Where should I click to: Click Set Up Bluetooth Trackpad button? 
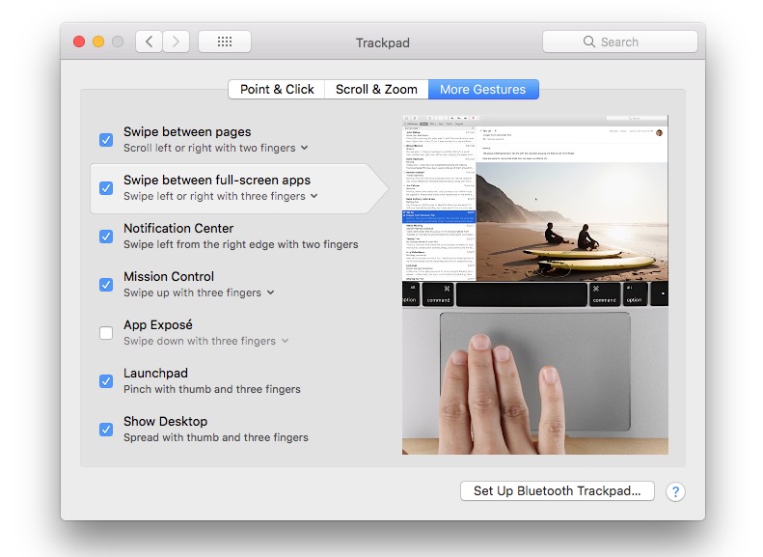[557, 490]
